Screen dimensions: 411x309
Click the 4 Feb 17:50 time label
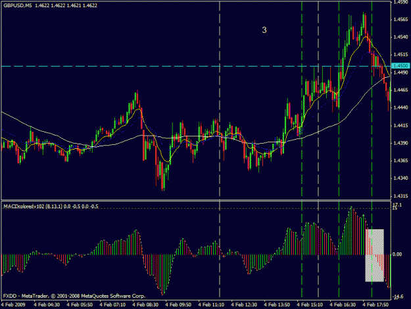[375, 305]
